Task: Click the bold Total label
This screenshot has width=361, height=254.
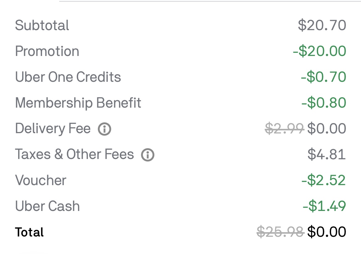Action: click(30, 232)
